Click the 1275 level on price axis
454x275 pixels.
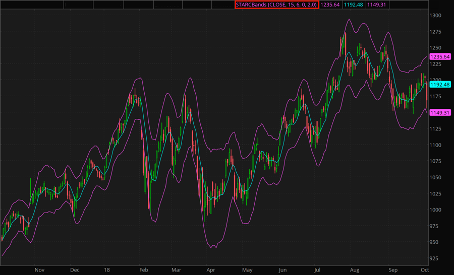pos(435,32)
